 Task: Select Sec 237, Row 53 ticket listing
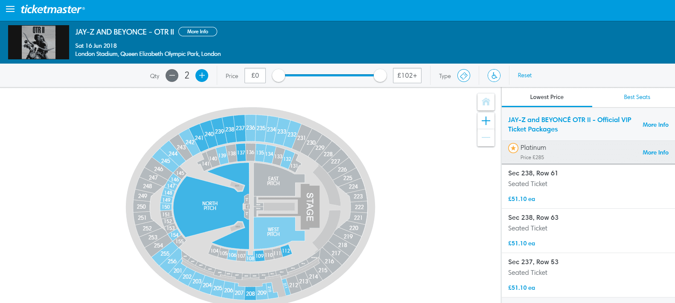[x=588, y=275]
